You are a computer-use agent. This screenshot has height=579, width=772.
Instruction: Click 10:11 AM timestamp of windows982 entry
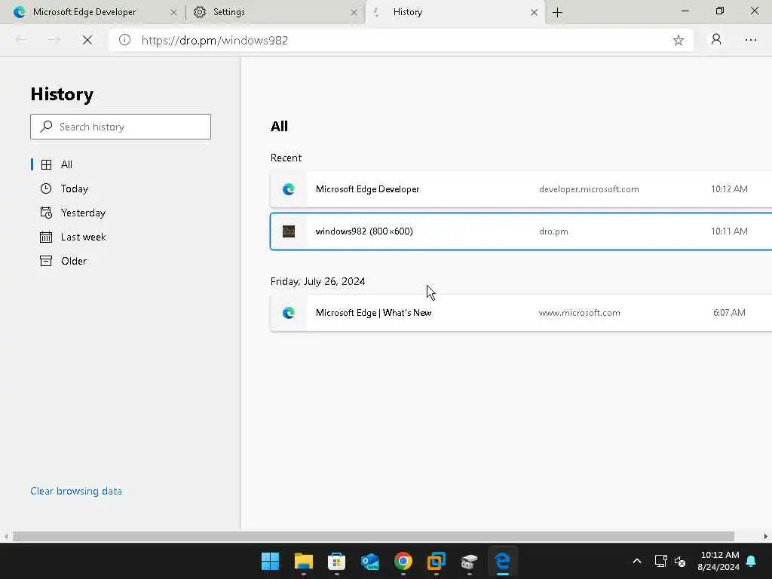click(x=729, y=231)
